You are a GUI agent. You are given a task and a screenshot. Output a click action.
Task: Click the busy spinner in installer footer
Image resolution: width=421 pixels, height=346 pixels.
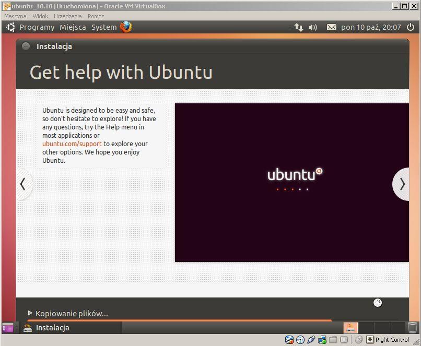378,303
